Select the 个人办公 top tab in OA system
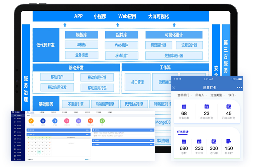 pos(31,112)
